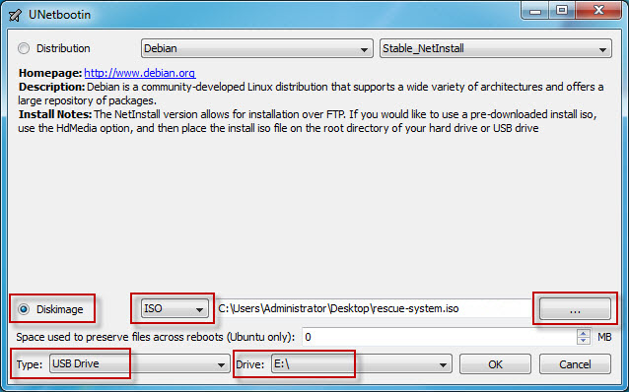The width and height of the screenshot is (629, 392).
Task: Maximize the UNetbootin window
Action: (562, 11)
